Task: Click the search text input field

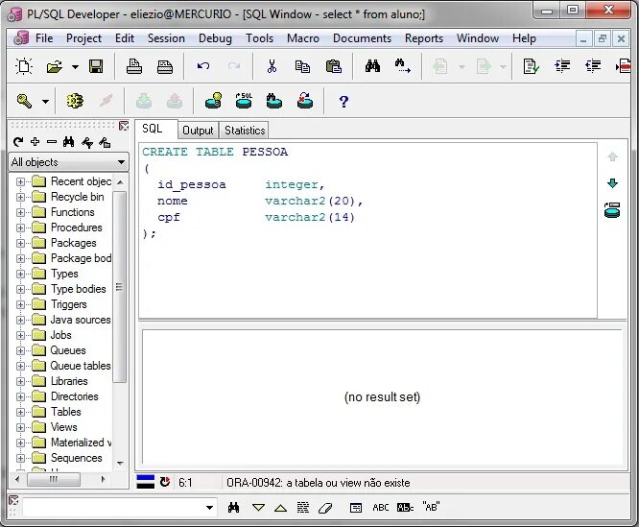Action: [113, 508]
